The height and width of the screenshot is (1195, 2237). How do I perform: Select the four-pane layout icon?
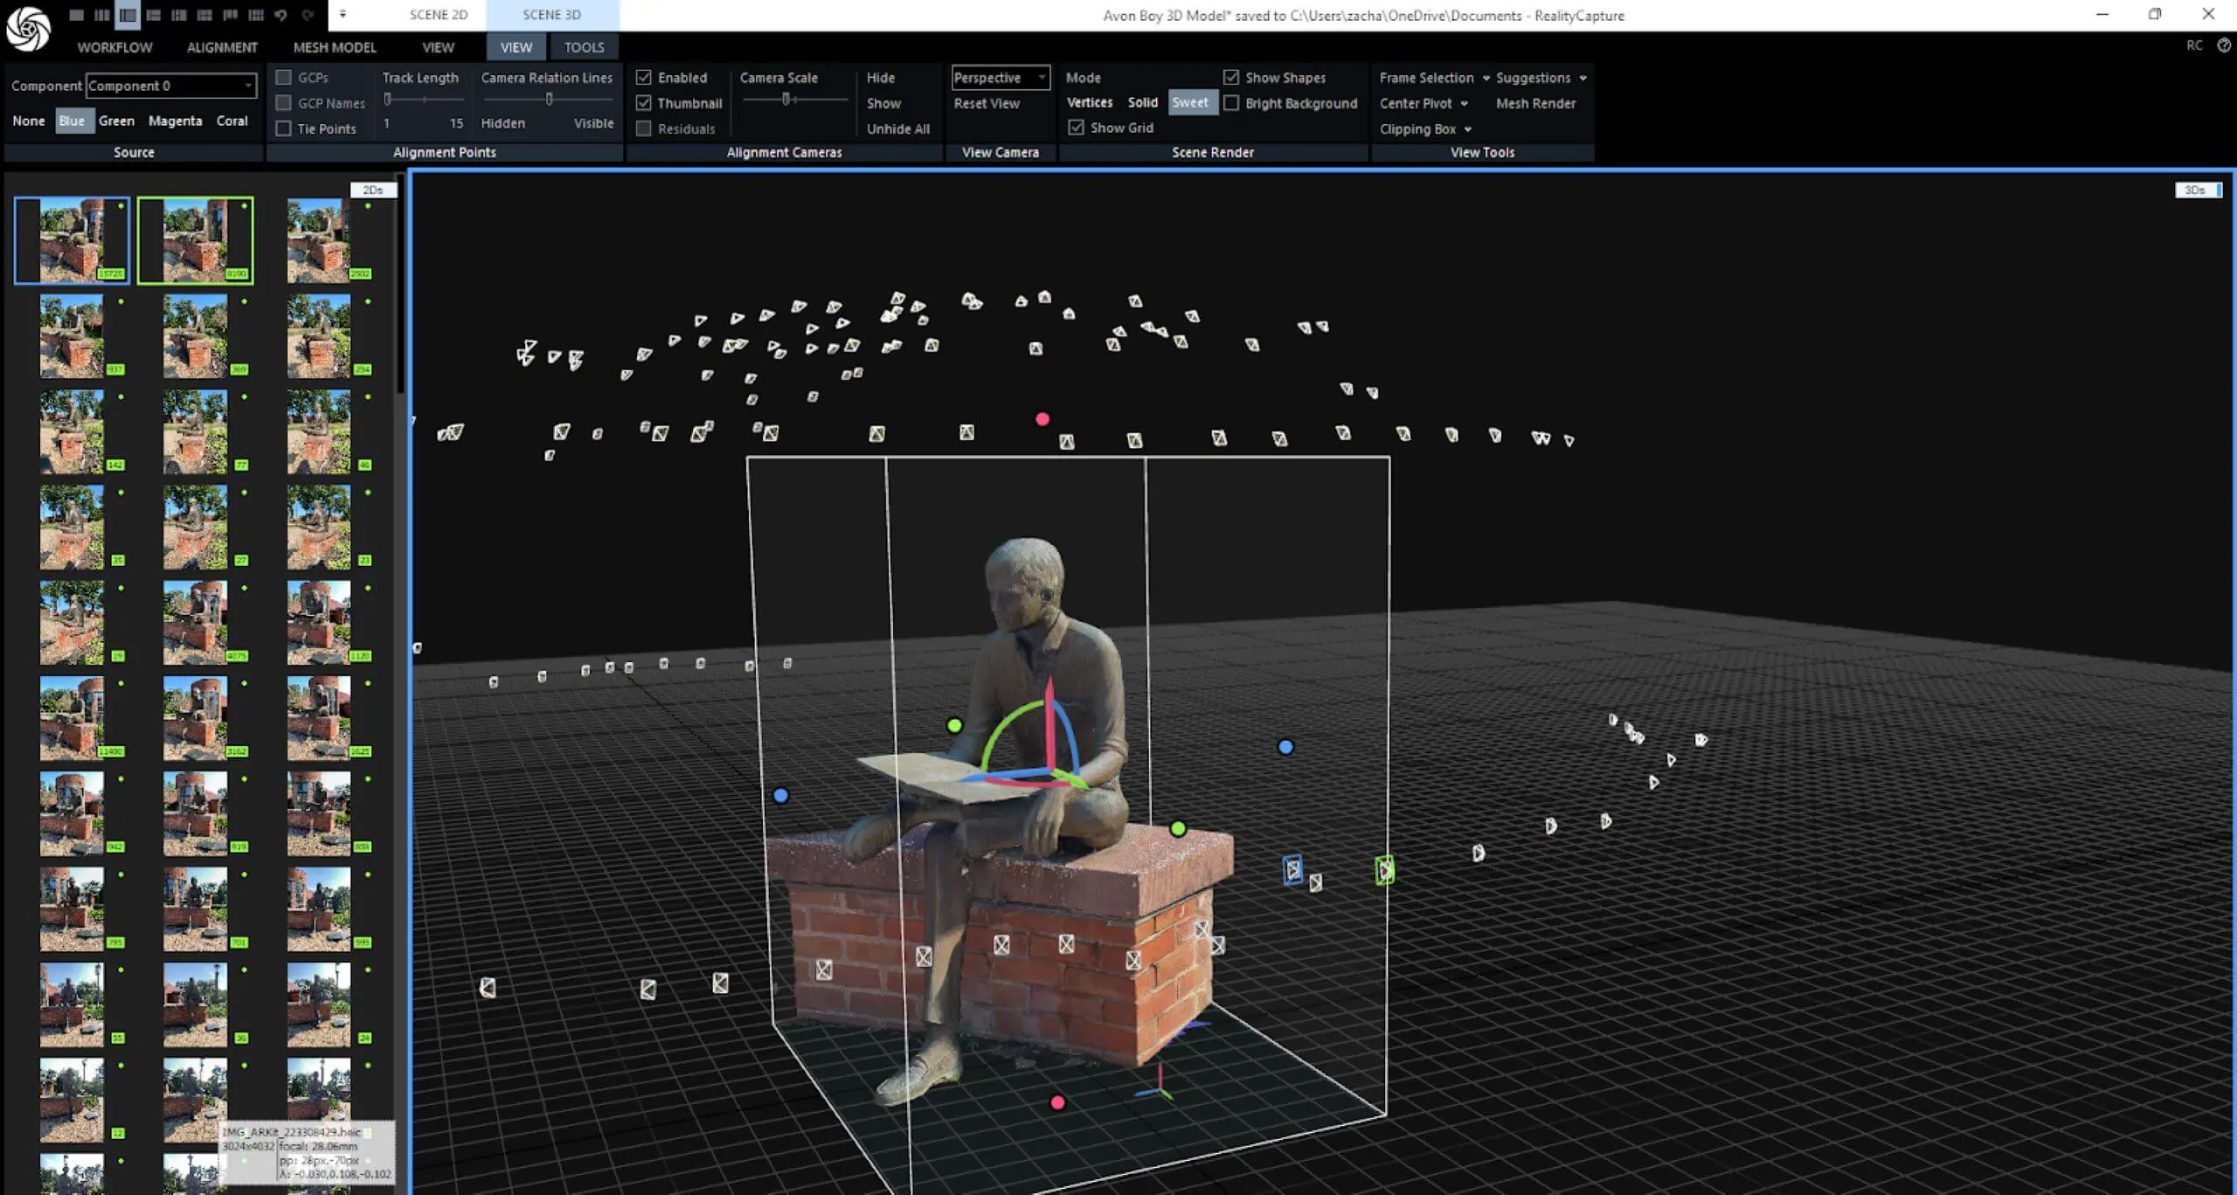(204, 14)
